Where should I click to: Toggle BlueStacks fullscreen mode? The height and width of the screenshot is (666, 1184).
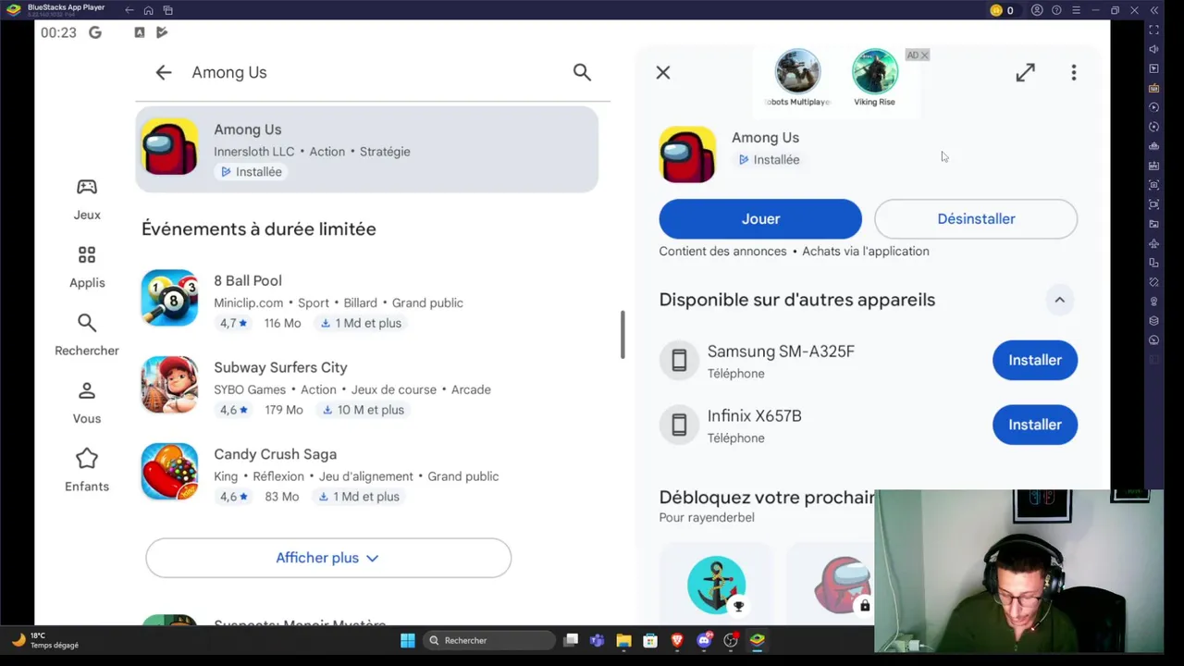coord(1153,30)
